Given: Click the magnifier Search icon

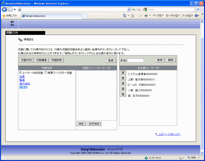Looking at the screenshot, I should tap(198, 9).
